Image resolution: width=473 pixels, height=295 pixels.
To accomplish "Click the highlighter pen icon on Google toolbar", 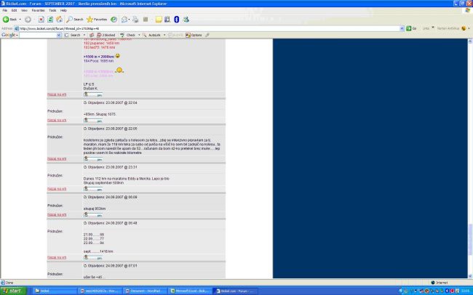I will [x=207, y=35].
